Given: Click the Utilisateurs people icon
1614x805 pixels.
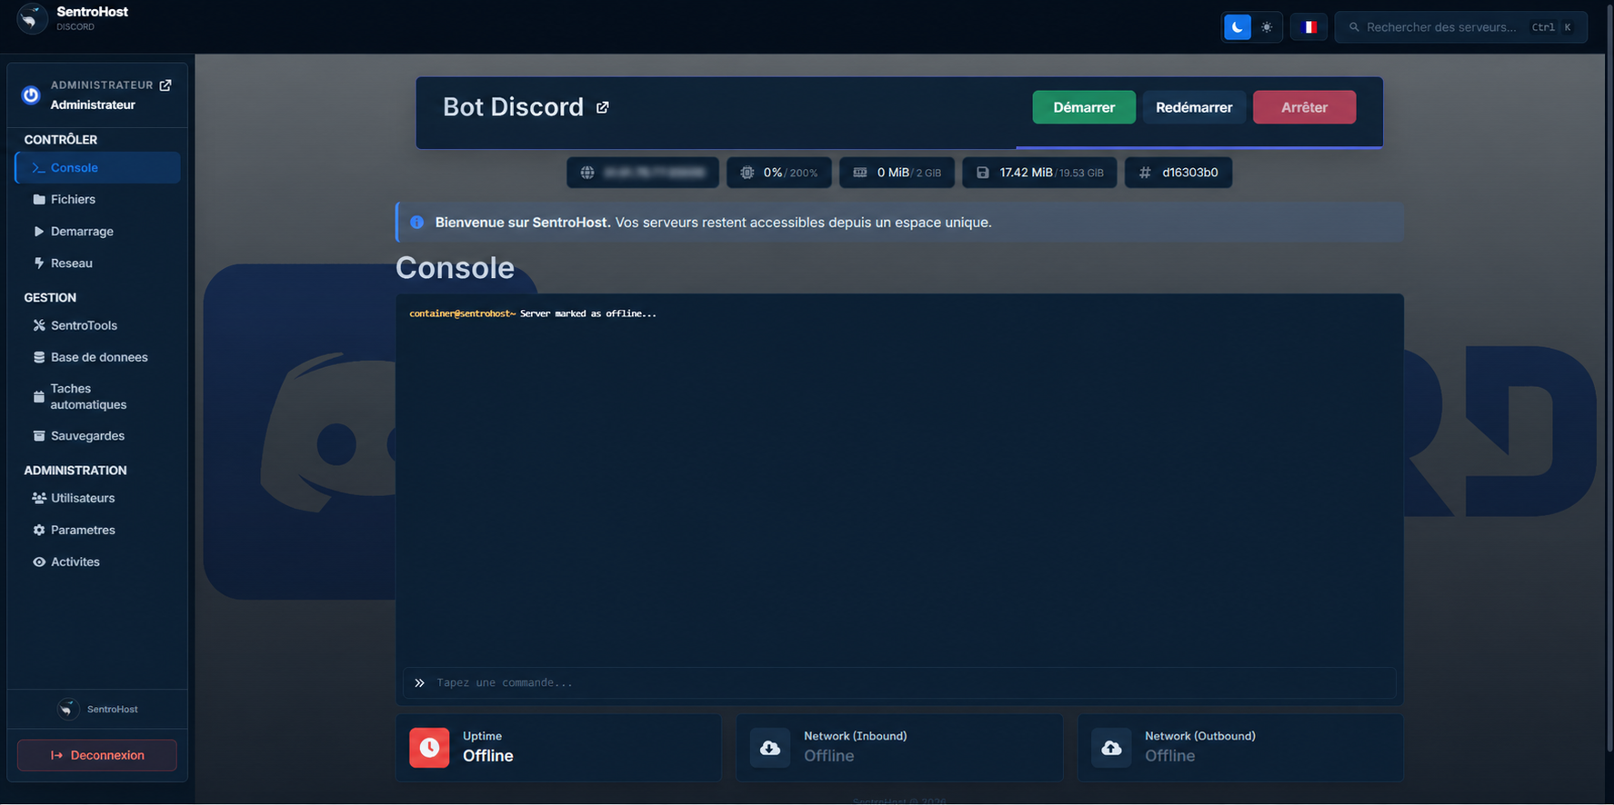Looking at the screenshot, I should (x=39, y=498).
